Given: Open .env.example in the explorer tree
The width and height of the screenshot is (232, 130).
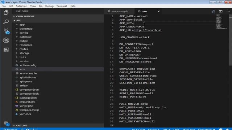Looking at the screenshot, I should (58, 73).
